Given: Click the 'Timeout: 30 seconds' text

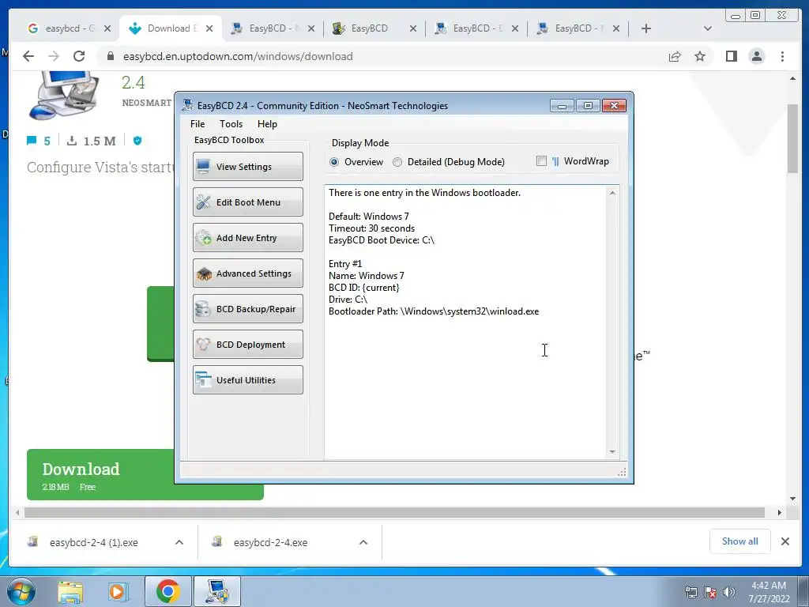Looking at the screenshot, I should click(371, 228).
